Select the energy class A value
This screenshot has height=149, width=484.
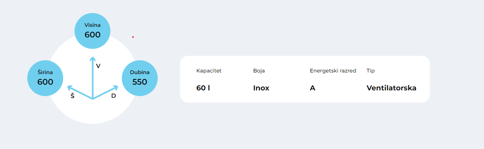click(312, 88)
